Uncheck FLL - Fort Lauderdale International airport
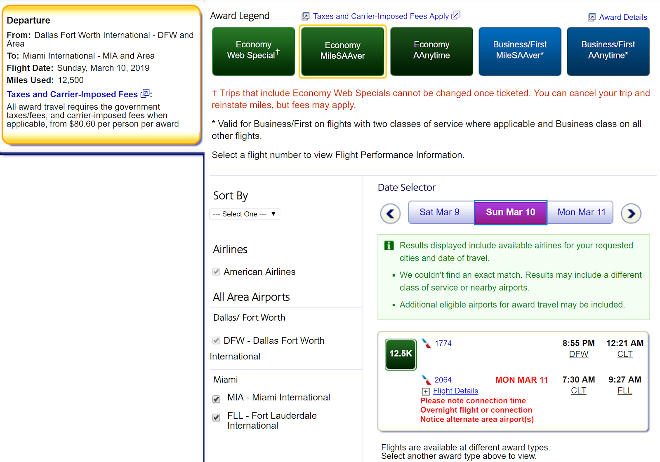The image size is (660, 462). point(216,417)
